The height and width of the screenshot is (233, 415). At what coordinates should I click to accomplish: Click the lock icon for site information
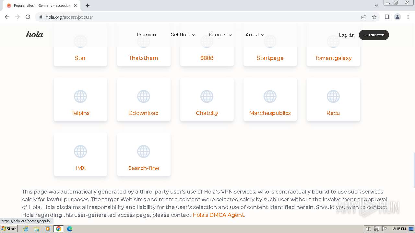pos(41,17)
